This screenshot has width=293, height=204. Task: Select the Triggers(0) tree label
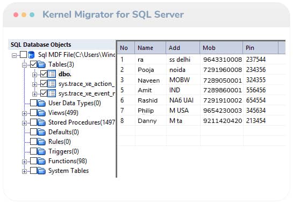click(63, 151)
